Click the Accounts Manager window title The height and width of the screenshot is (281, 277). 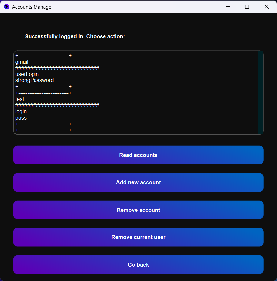33,7
